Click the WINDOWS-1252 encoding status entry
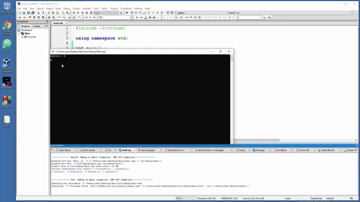This screenshot has width=360, height=202. point(229,198)
